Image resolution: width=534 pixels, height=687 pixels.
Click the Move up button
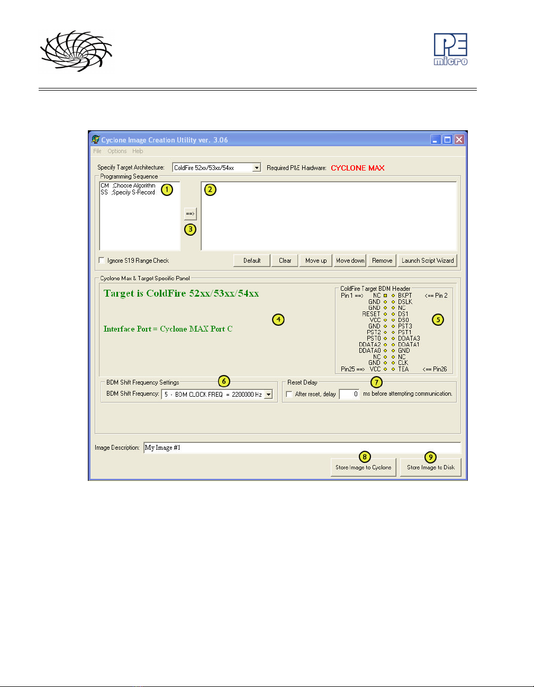316,261
